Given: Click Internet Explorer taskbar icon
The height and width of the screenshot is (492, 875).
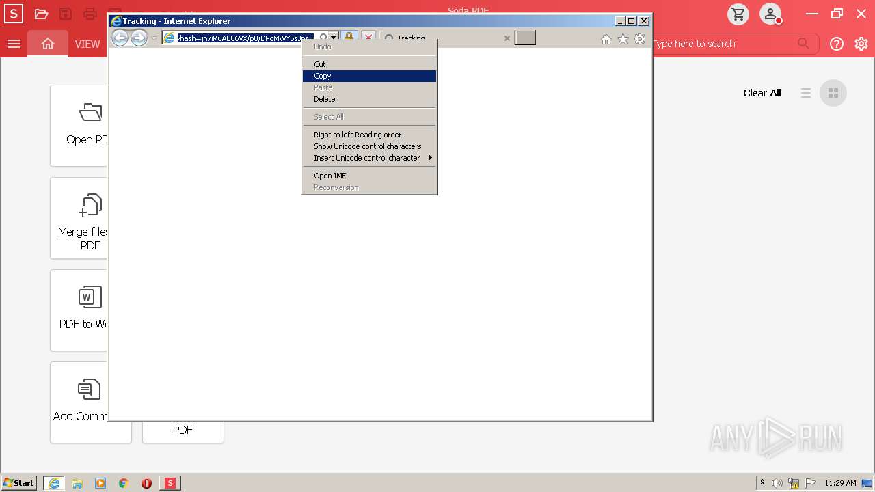Looking at the screenshot, I should (x=54, y=483).
